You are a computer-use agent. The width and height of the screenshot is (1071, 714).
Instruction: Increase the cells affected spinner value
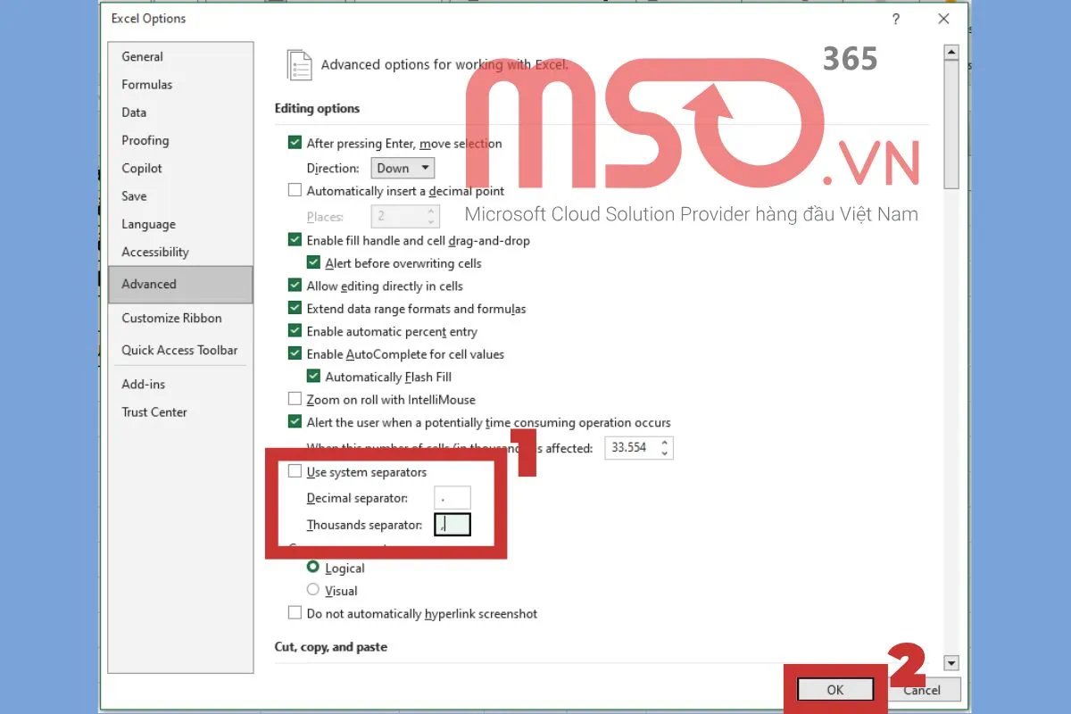[664, 443]
